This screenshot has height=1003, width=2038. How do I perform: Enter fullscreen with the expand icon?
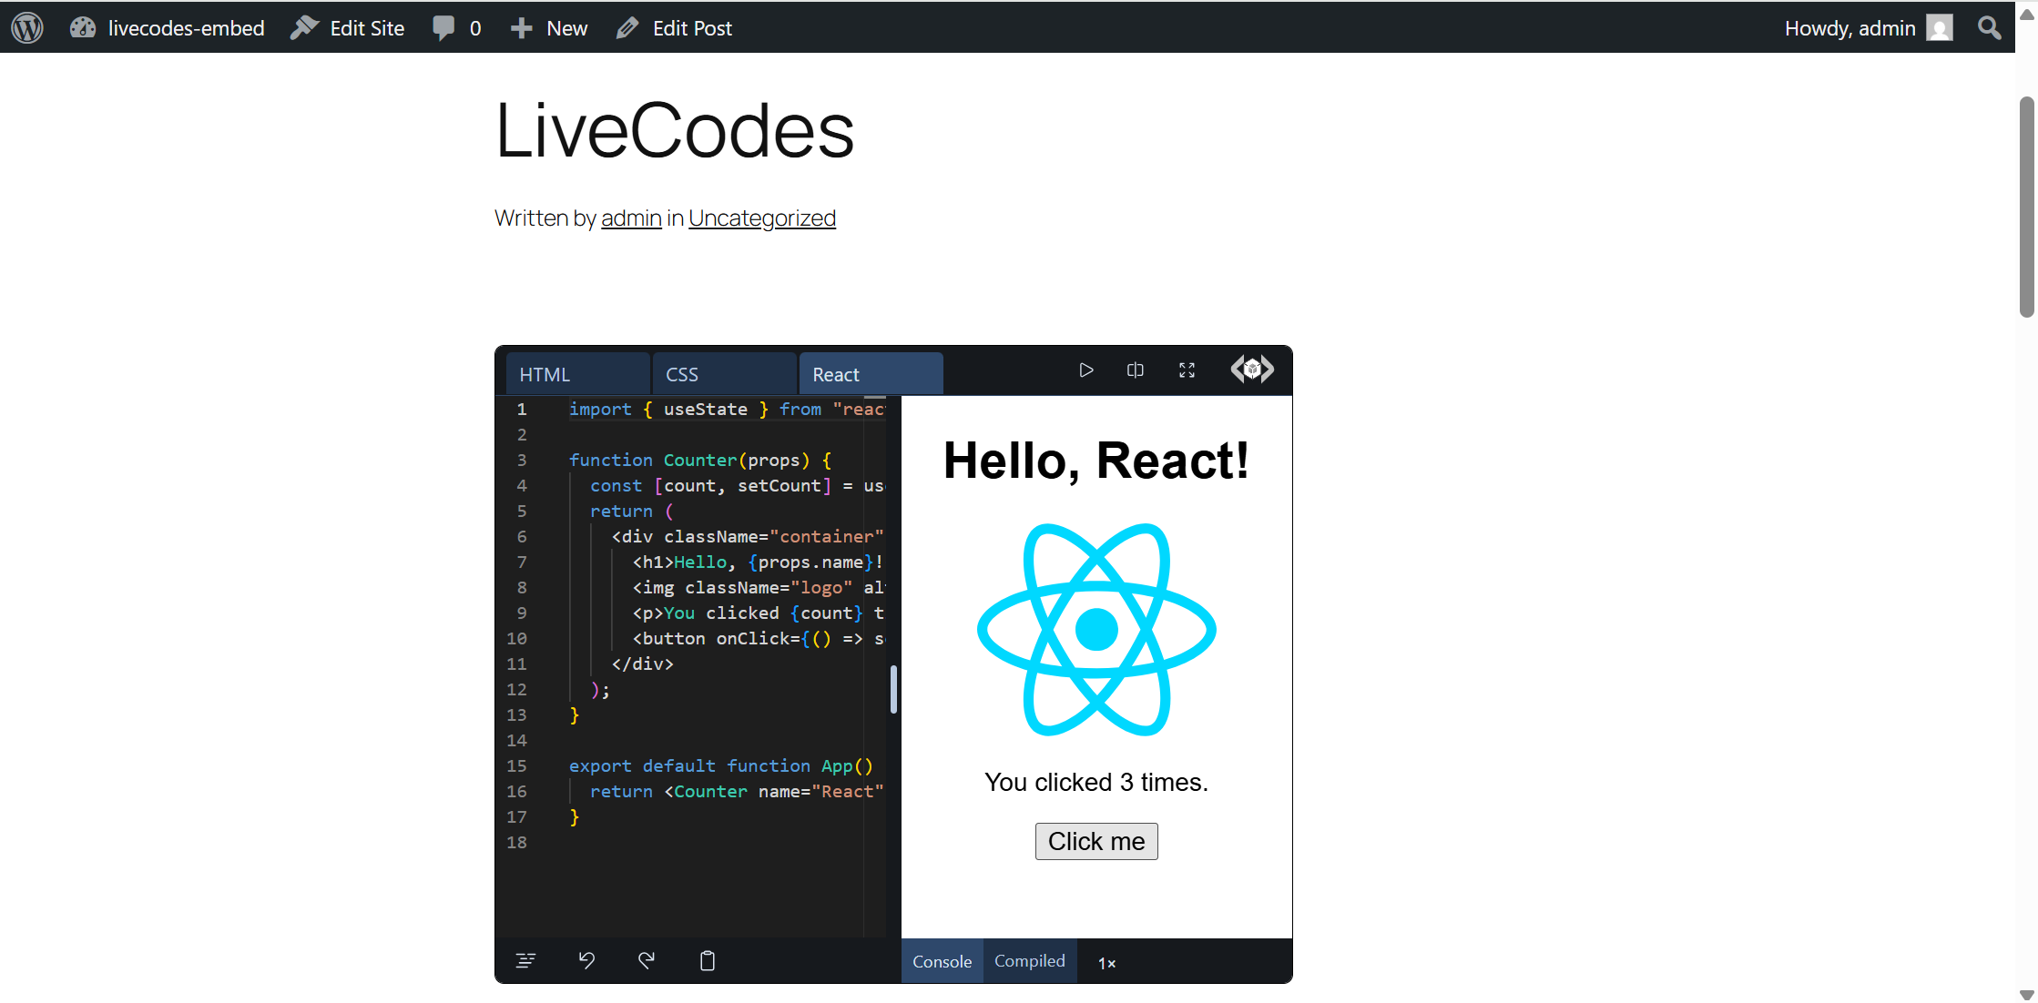[1187, 370]
